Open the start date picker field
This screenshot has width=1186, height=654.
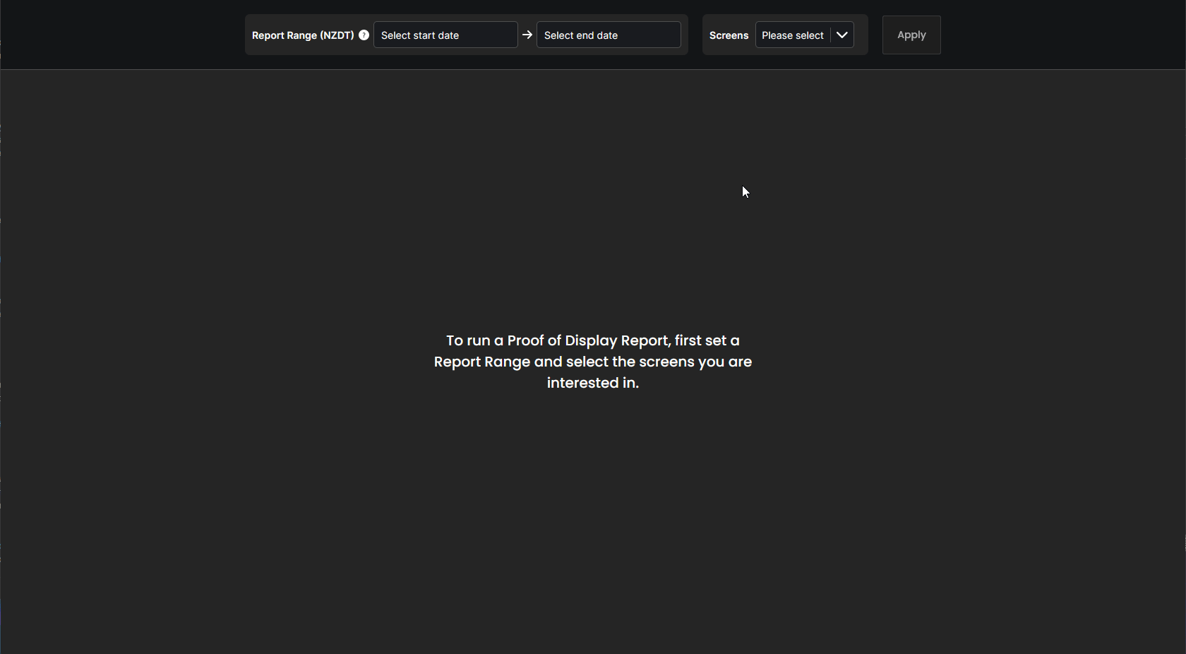pos(445,35)
